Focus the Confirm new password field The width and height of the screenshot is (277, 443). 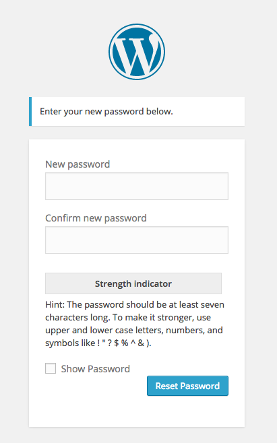tap(137, 240)
